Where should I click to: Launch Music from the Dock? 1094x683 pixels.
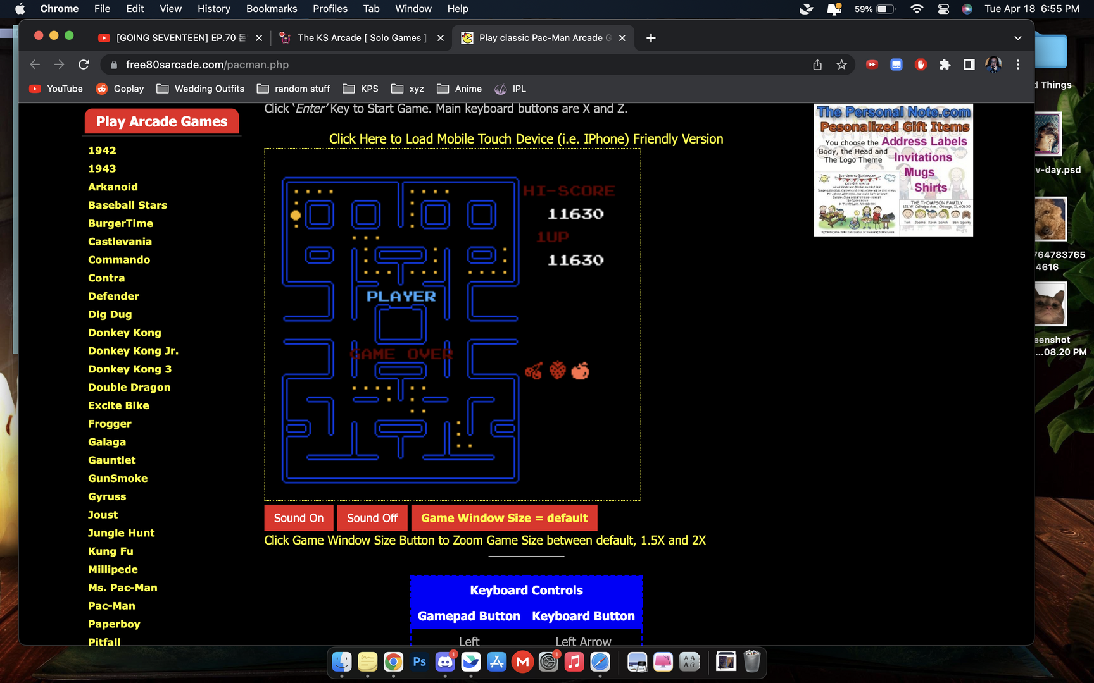coord(574,661)
